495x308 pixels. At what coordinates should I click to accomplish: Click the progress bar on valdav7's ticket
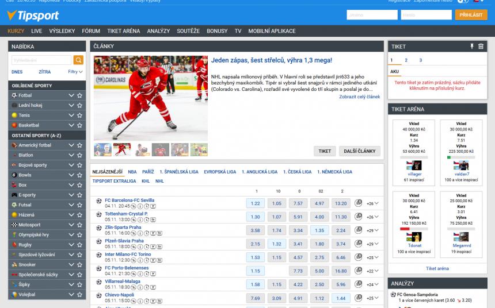461,157
